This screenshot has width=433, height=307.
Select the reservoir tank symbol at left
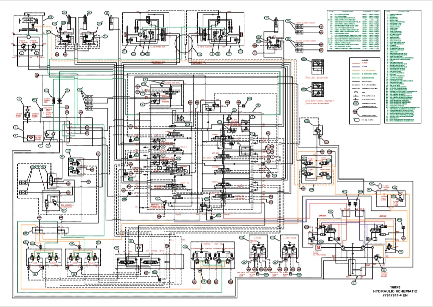(31, 138)
